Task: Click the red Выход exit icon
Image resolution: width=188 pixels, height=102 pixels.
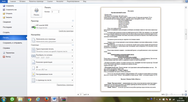Action: [x=4, y=57]
